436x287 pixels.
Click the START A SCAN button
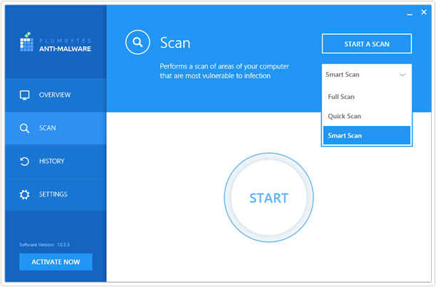coord(367,43)
